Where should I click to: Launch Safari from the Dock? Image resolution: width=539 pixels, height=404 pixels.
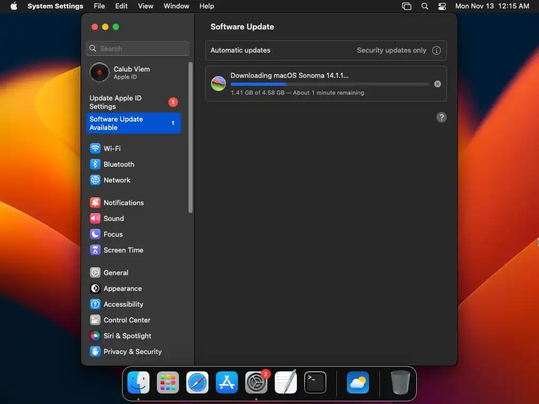(197, 382)
